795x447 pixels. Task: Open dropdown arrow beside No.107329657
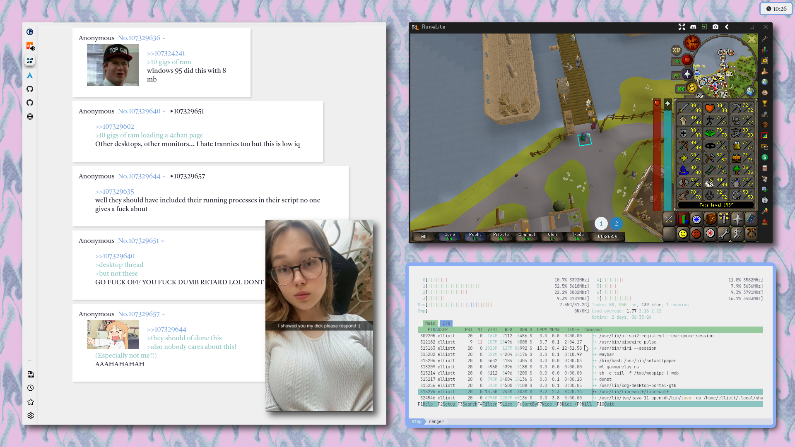164,315
